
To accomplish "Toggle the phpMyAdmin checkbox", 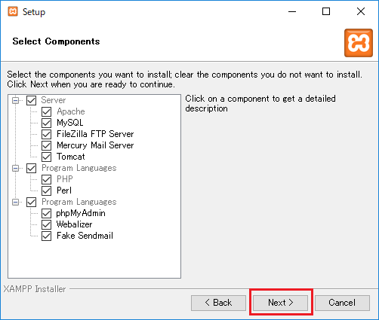I will coord(47,213).
